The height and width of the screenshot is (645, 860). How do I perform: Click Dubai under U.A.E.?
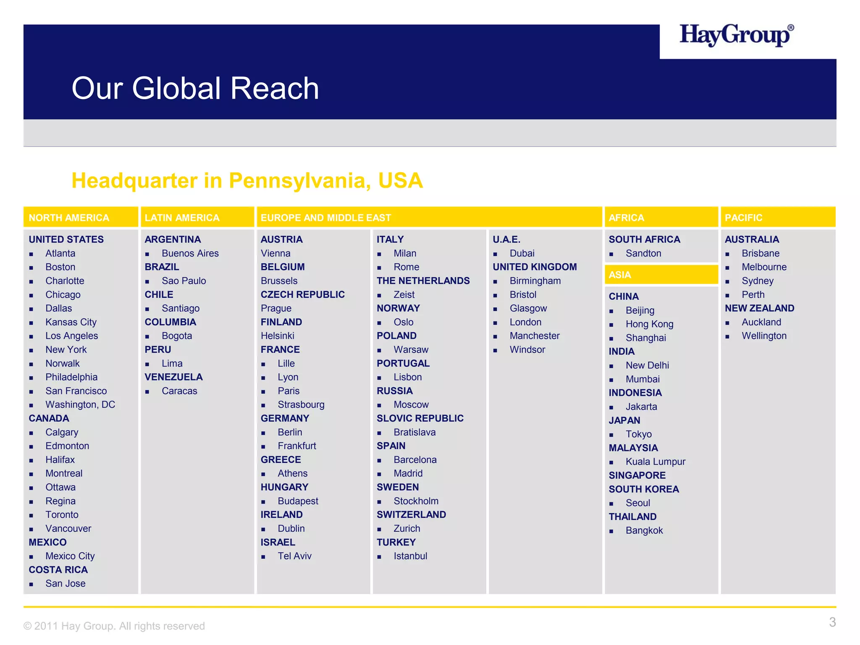coord(522,253)
